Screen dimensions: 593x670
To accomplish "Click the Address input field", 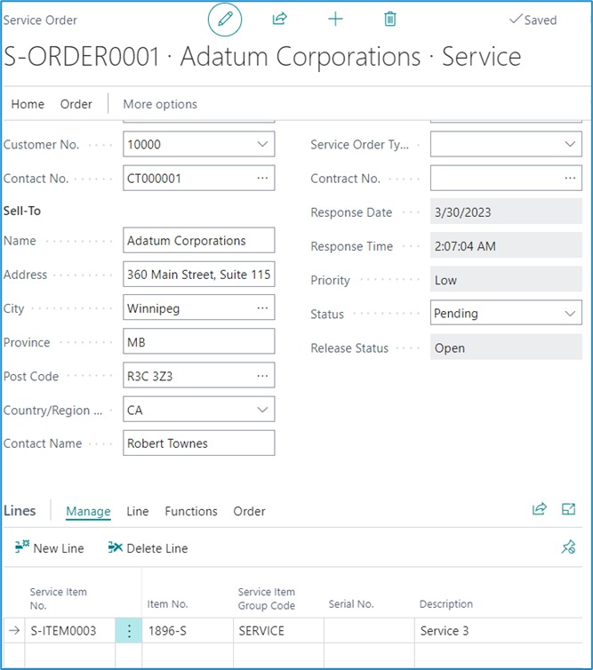I will coord(198,275).
